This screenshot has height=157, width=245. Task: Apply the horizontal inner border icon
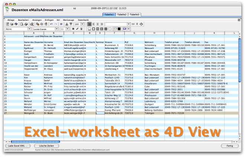click(x=102, y=29)
